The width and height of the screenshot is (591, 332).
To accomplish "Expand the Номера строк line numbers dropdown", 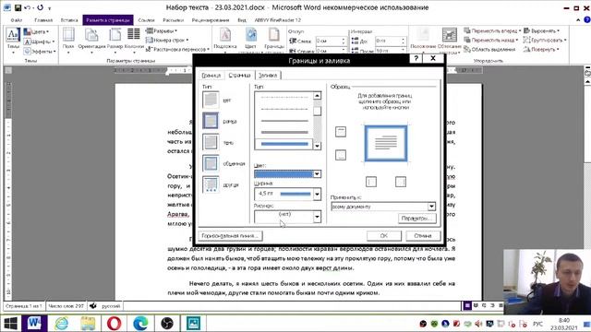I will [x=167, y=40].
